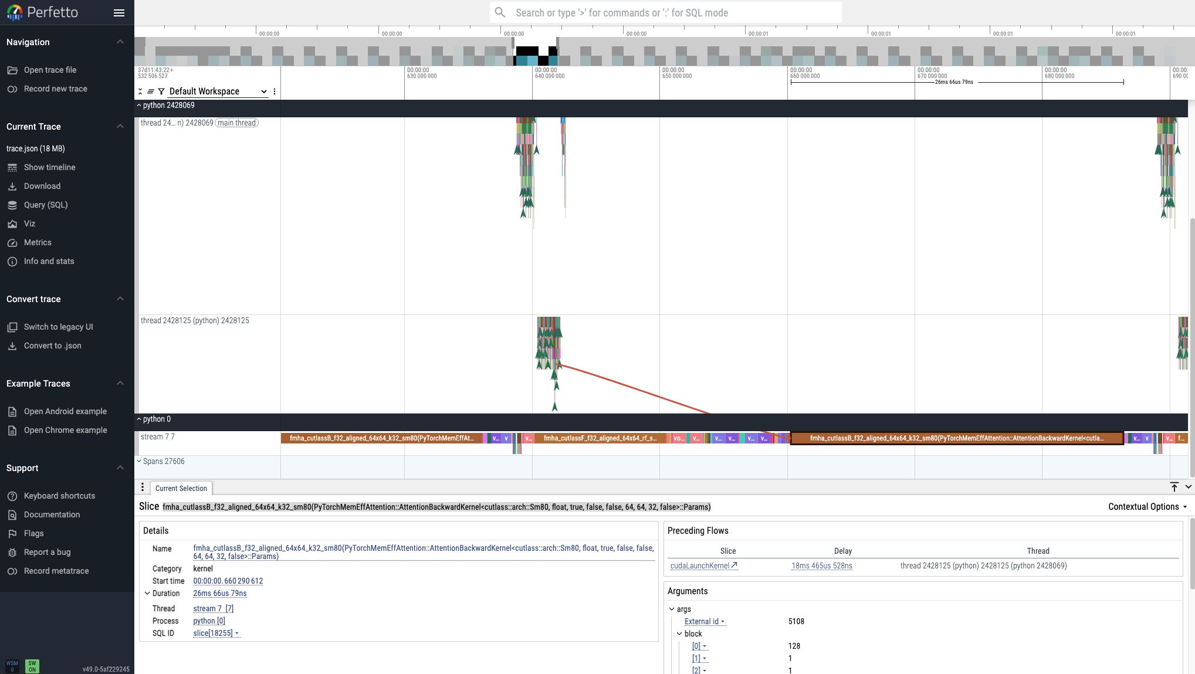Open the workspace three-dot options menu

pyautogui.click(x=275, y=92)
